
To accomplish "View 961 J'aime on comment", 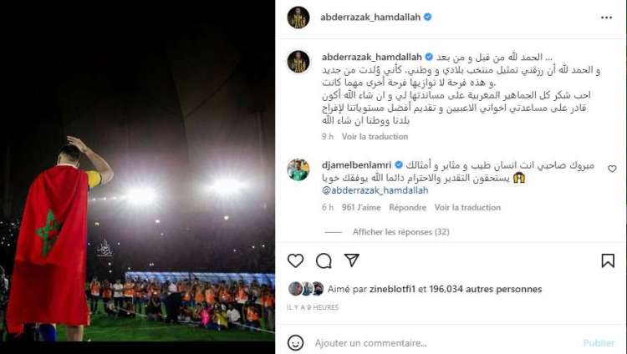I will click(x=361, y=207).
